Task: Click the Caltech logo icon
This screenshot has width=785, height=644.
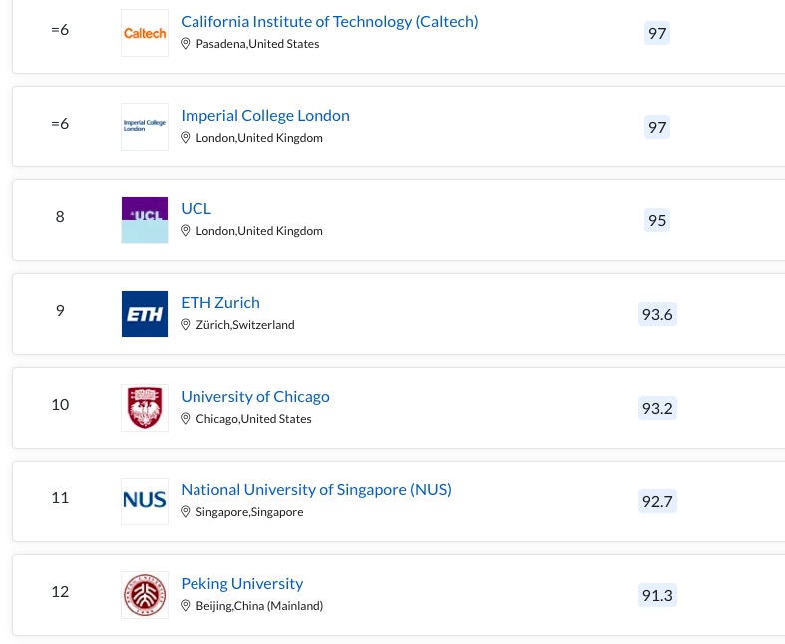Action: [x=144, y=33]
